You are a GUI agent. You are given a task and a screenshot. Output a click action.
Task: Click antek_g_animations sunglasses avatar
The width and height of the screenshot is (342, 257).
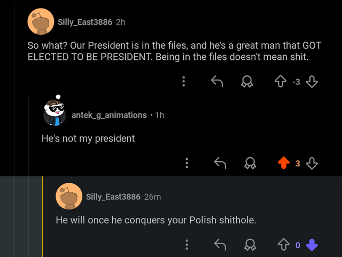click(55, 112)
